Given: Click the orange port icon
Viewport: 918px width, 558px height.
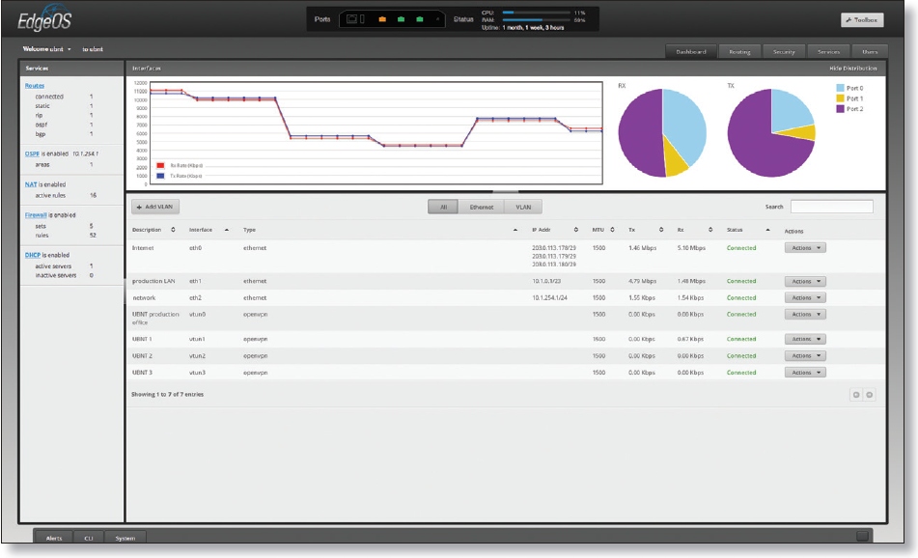Looking at the screenshot, I should coord(382,19).
